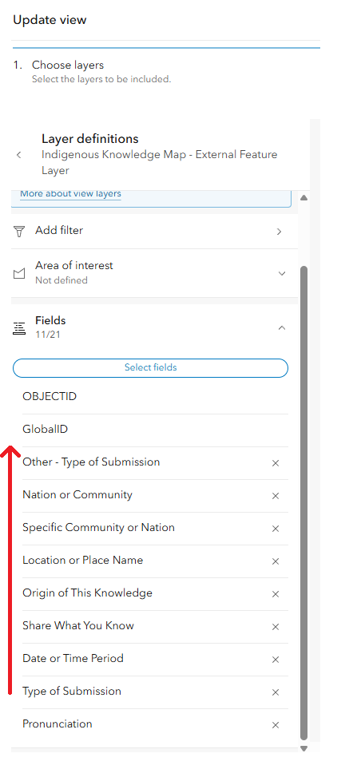Remove the Share What You Know field
Viewport: 361px width, 777px height.
click(276, 626)
